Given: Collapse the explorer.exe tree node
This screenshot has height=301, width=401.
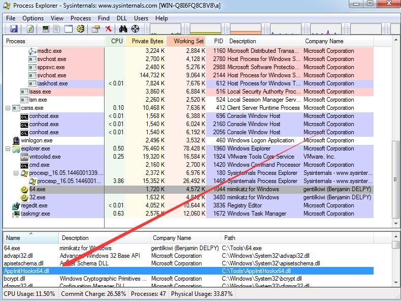Looking at the screenshot, I should point(8,148).
